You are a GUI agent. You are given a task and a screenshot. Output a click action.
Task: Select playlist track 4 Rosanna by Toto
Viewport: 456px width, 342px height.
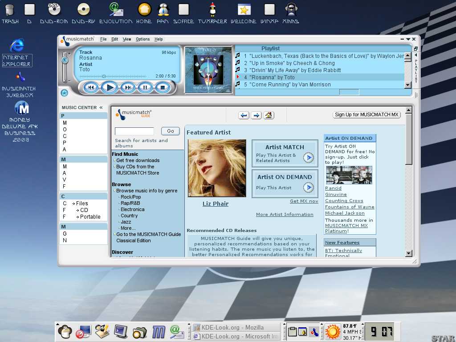[x=319, y=77]
